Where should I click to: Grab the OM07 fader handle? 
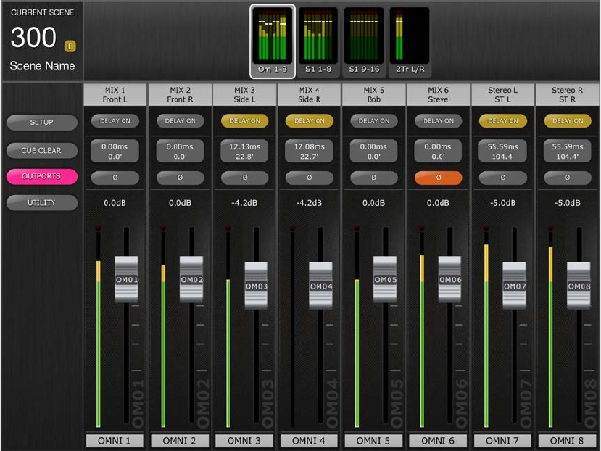(514, 285)
